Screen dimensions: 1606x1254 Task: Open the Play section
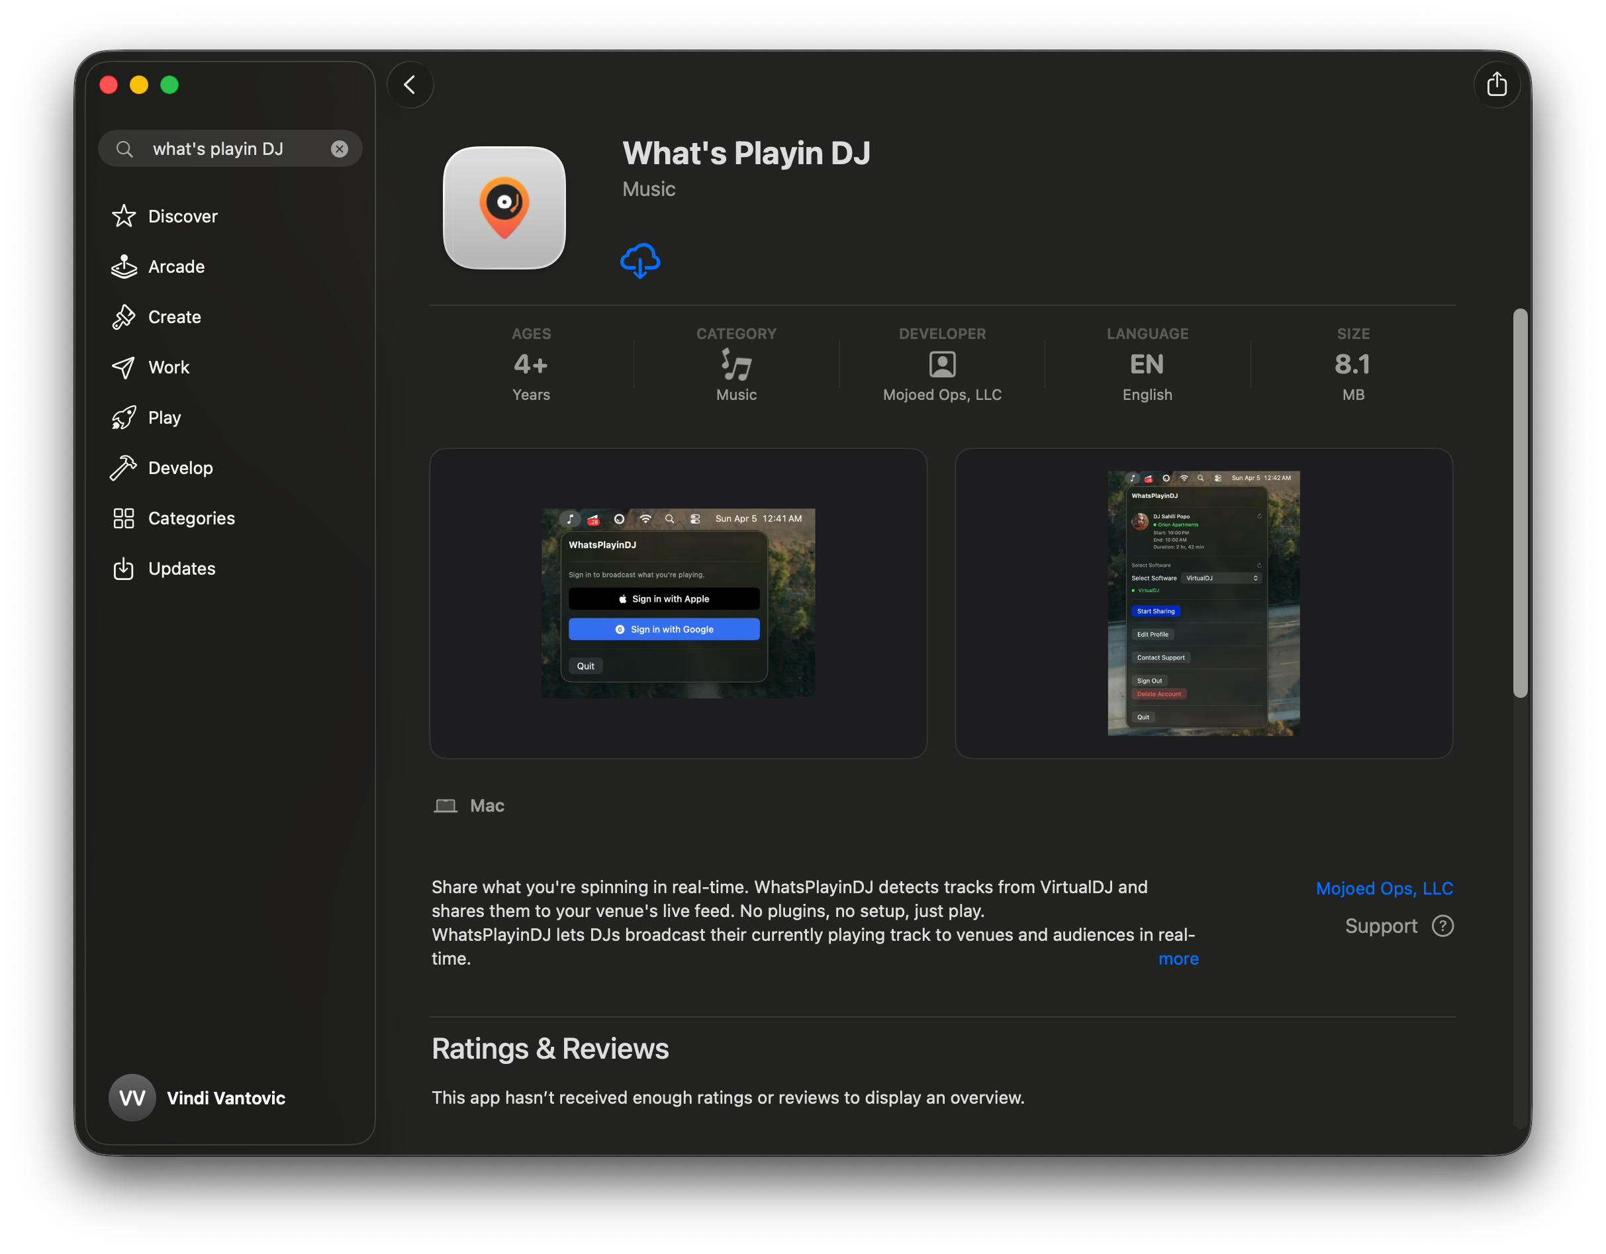pos(165,417)
